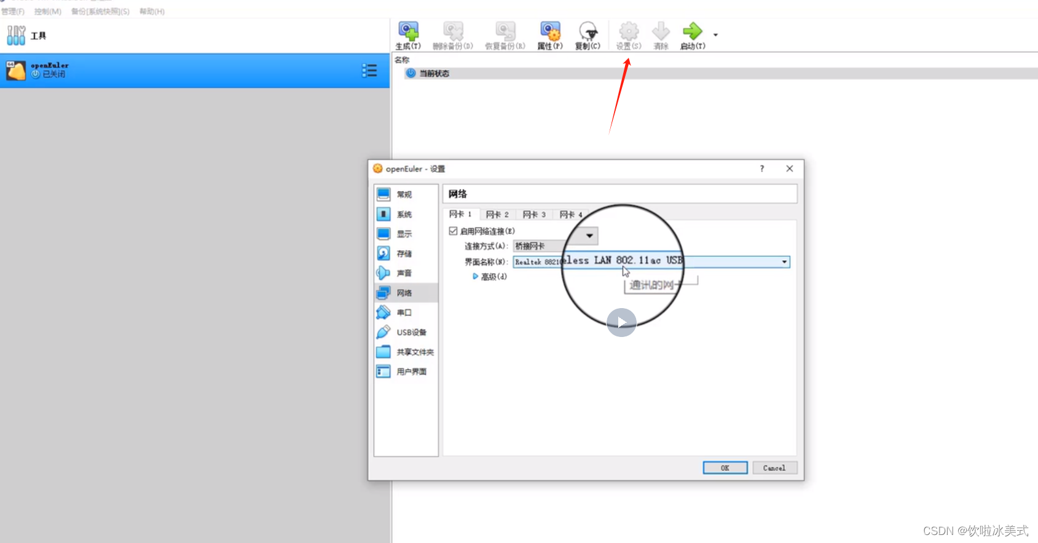The height and width of the screenshot is (543, 1038).
Task: Click the ? help button in dialog title
Action: (x=762, y=168)
